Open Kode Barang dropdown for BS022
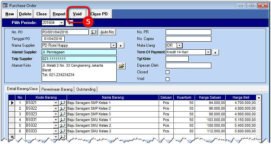 pyautogui.click(x=55, y=109)
